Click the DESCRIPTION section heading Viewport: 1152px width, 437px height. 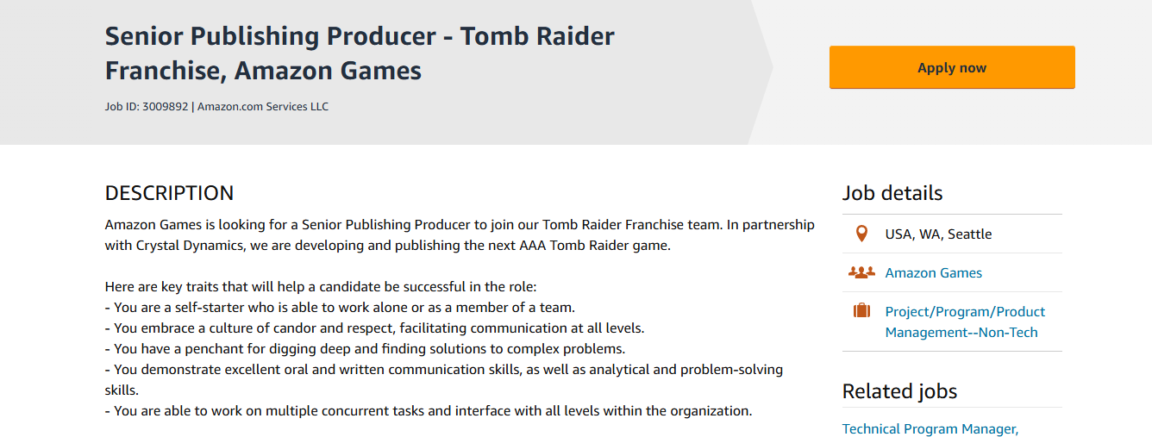coord(169,193)
